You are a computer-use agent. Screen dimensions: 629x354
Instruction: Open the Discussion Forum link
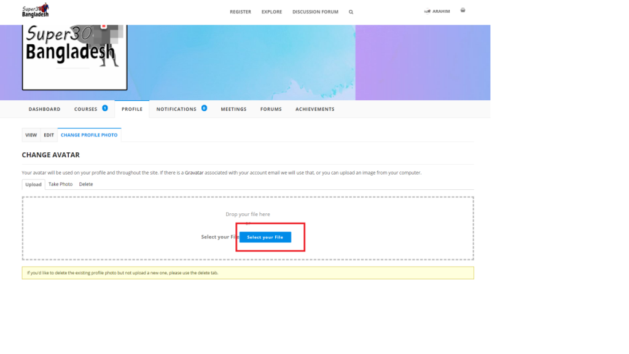[315, 12]
